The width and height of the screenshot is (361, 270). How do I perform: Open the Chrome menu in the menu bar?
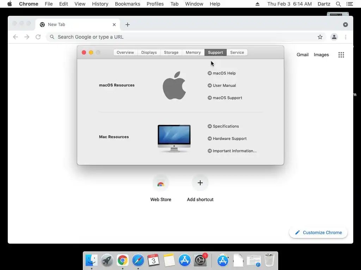click(29, 4)
